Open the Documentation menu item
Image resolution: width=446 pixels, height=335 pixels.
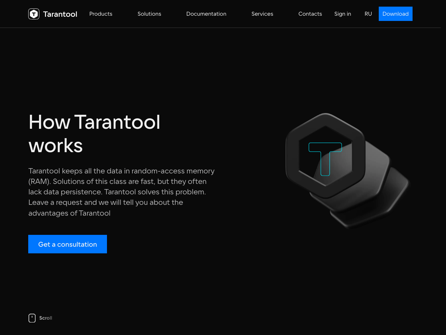coord(206,14)
